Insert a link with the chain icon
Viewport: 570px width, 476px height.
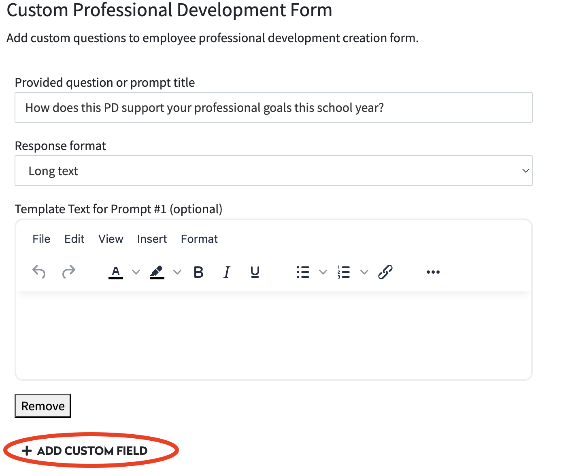point(385,272)
